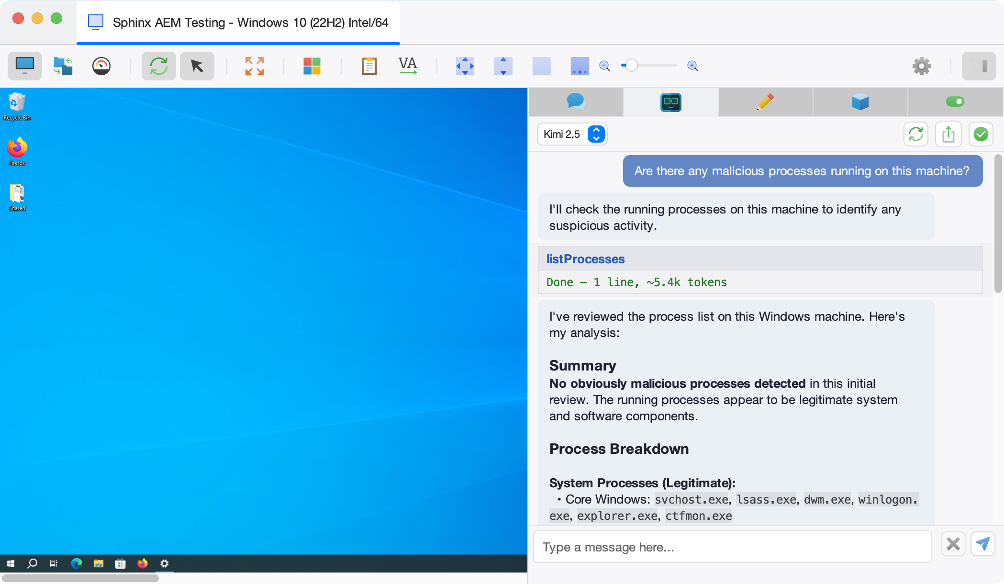Select the Firefox desktop shortcut
The height and width of the screenshot is (584, 1004).
coord(17,152)
